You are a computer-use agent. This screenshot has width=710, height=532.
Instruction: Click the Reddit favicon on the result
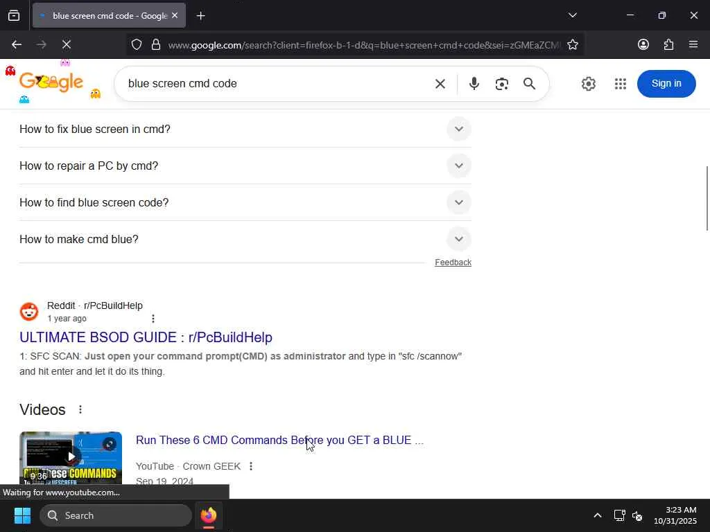tap(29, 312)
